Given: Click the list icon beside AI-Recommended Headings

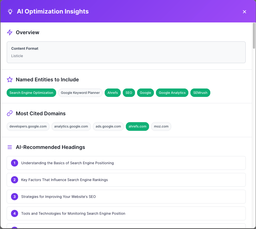Looking at the screenshot, I should pos(10,147).
